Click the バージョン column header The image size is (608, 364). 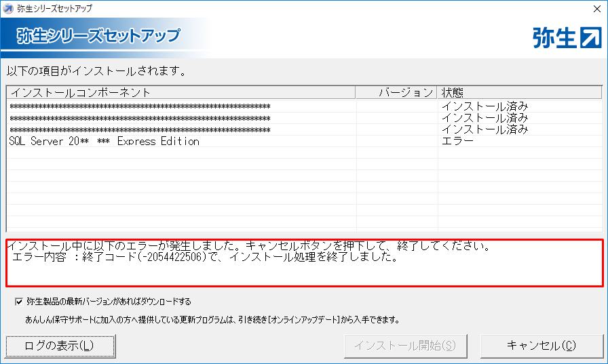(x=396, y=93)
